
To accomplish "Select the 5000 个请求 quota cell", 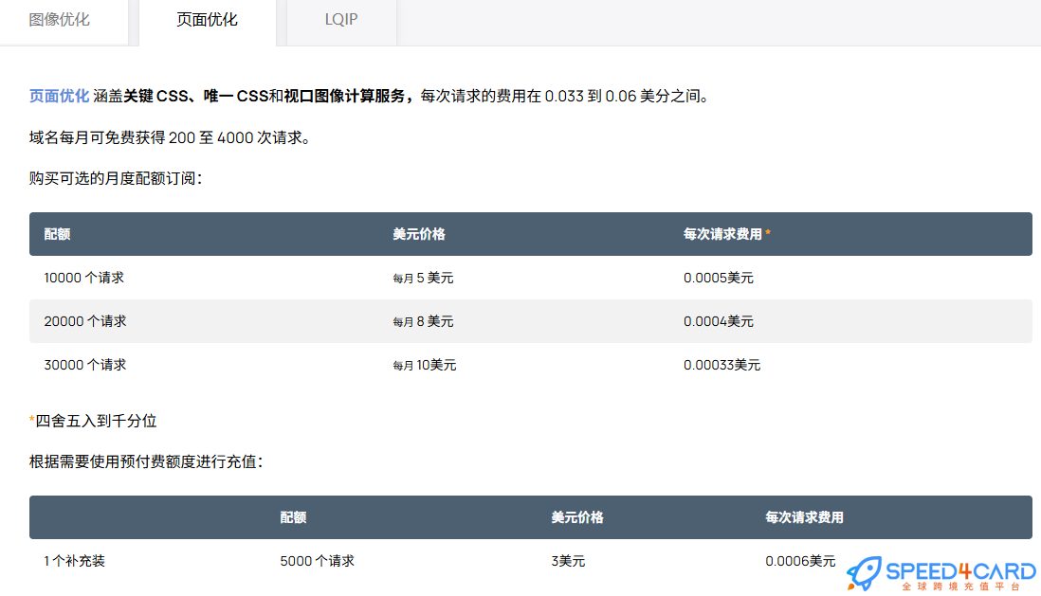I will 318,562.
